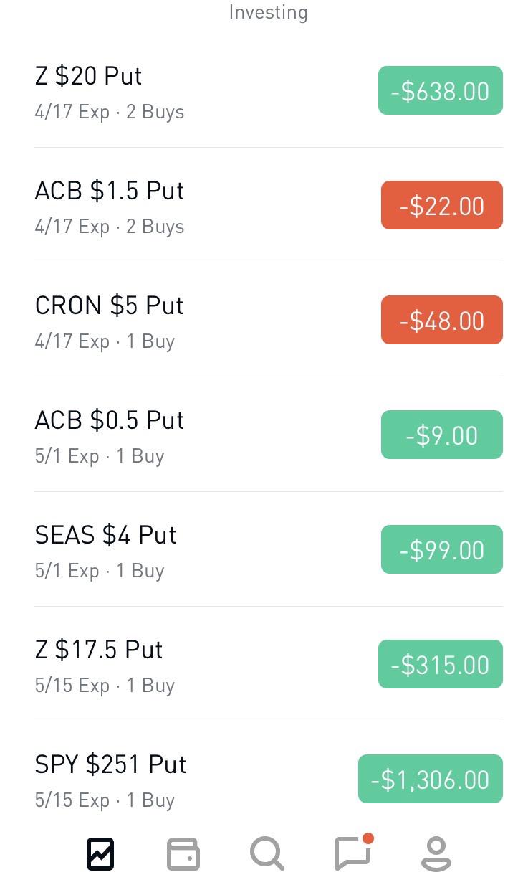Viewport: 528px width, 890px height.
Task: Select the CRON $5 Put row
Action: point(109,321)
